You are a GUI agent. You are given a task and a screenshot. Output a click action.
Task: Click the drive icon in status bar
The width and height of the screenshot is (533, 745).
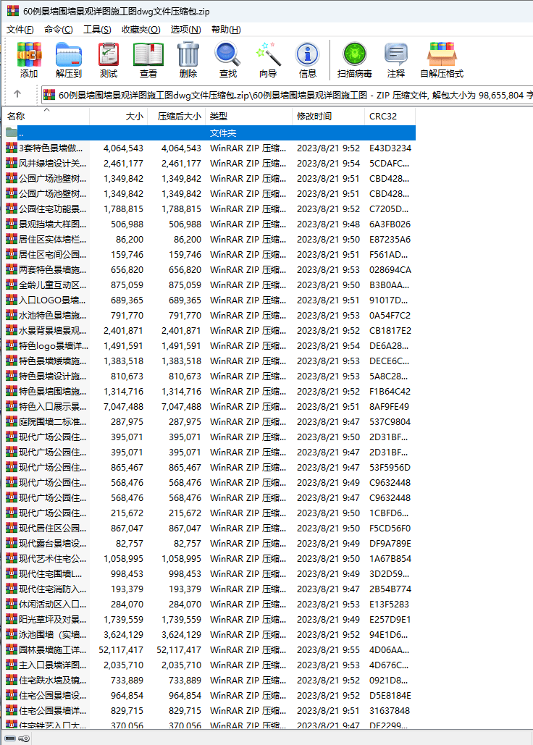[x=10, y=738]
